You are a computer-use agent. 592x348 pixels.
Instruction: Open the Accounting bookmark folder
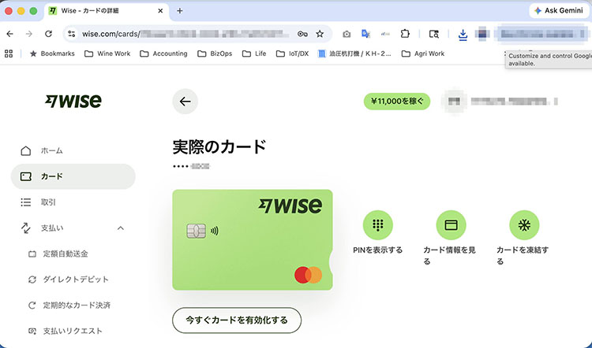click(x=163, y=54)
